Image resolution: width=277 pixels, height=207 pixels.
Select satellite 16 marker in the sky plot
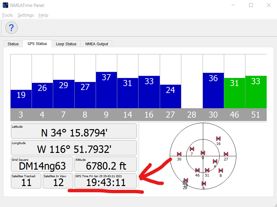click(x=218, y=139)
